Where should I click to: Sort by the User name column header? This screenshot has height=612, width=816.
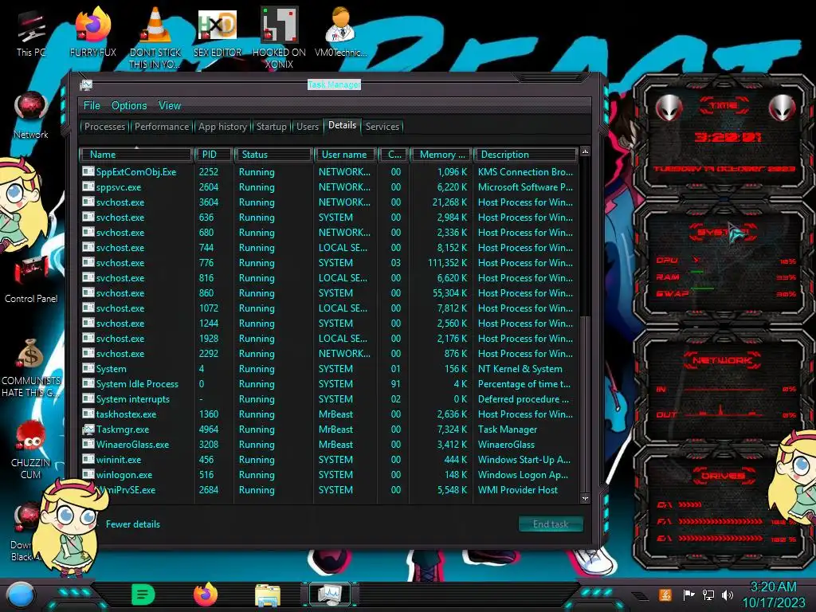[x=344, y=155]
